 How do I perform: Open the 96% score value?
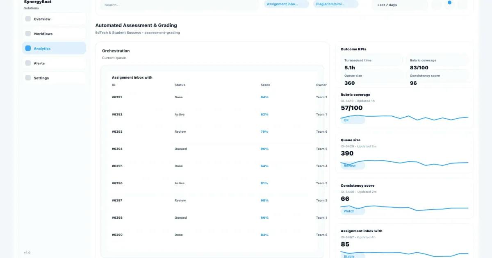click(264, 149)
